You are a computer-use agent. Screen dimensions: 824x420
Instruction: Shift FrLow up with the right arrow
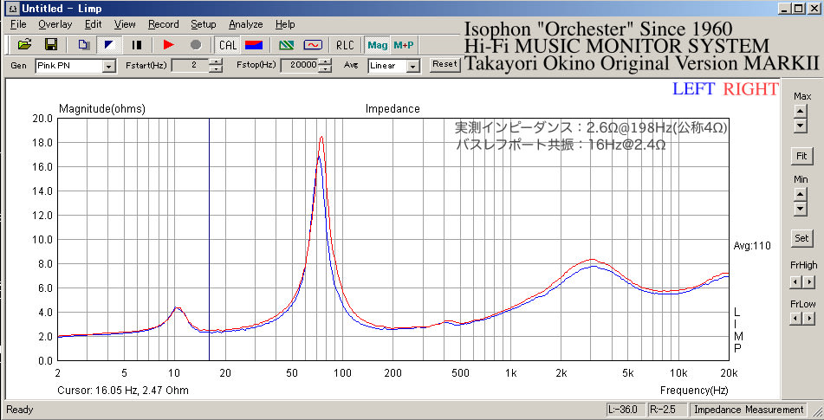pos(808,318)
